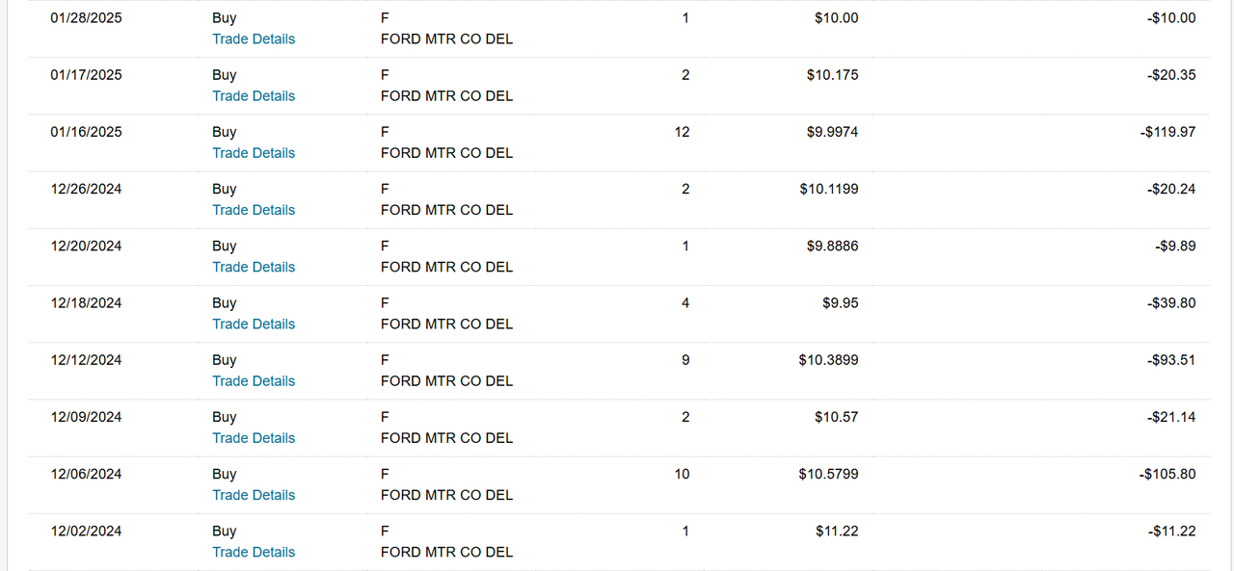Click the $10.5799 price value
The width and height of the screenshot is (1234, 571).
(828, 474)
